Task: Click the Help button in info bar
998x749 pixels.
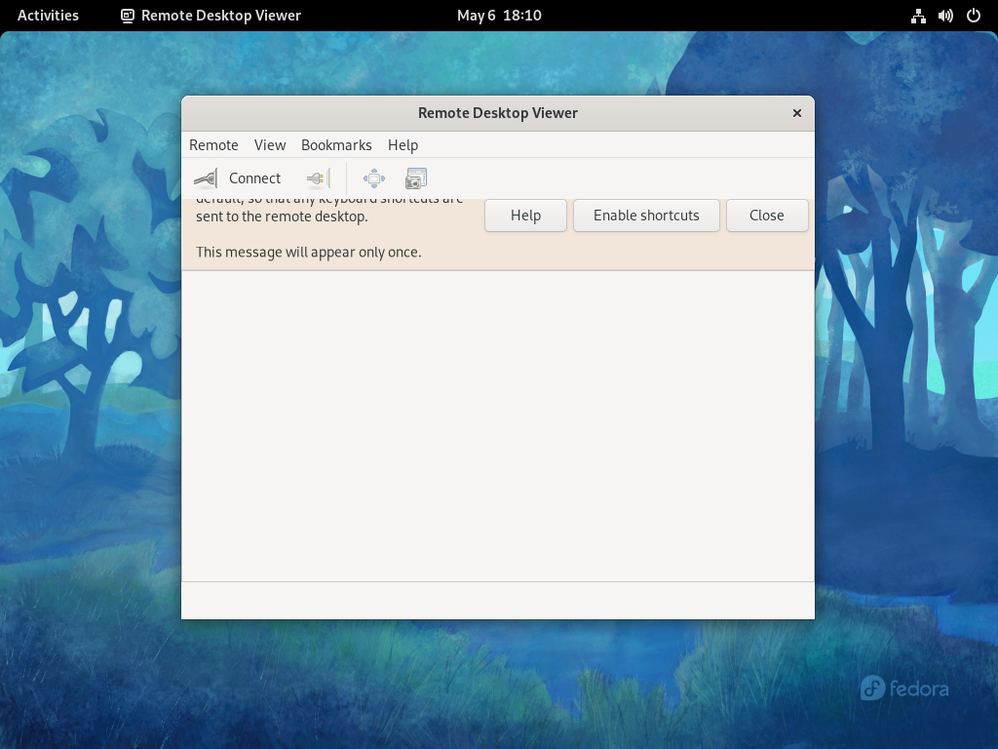Action: coord(525,216)
